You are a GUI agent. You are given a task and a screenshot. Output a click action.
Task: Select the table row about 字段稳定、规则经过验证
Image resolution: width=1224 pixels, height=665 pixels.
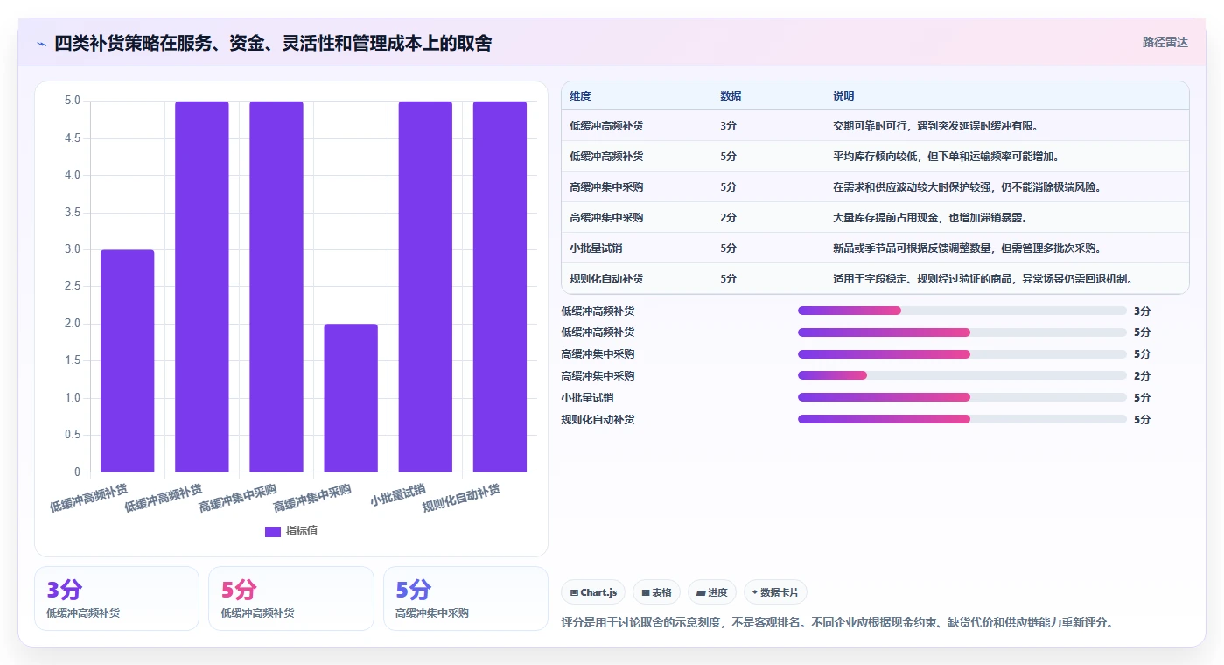tap(875, 279)
